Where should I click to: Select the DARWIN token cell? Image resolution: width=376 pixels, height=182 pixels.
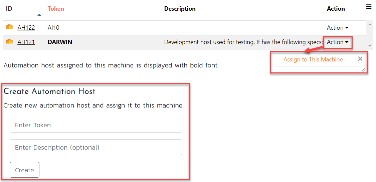[x=60, y=42]
